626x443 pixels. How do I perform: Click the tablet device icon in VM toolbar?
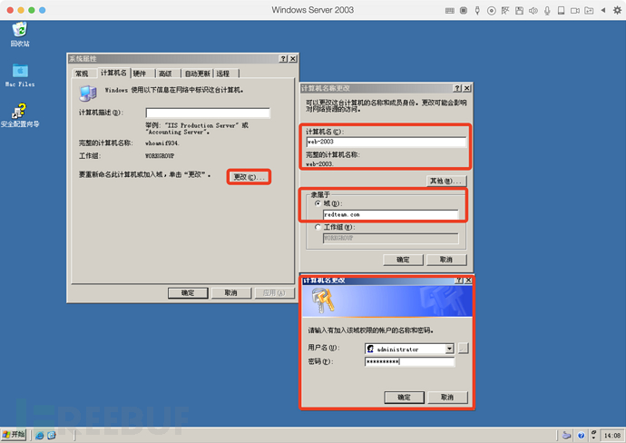click(x=561, y=11)
